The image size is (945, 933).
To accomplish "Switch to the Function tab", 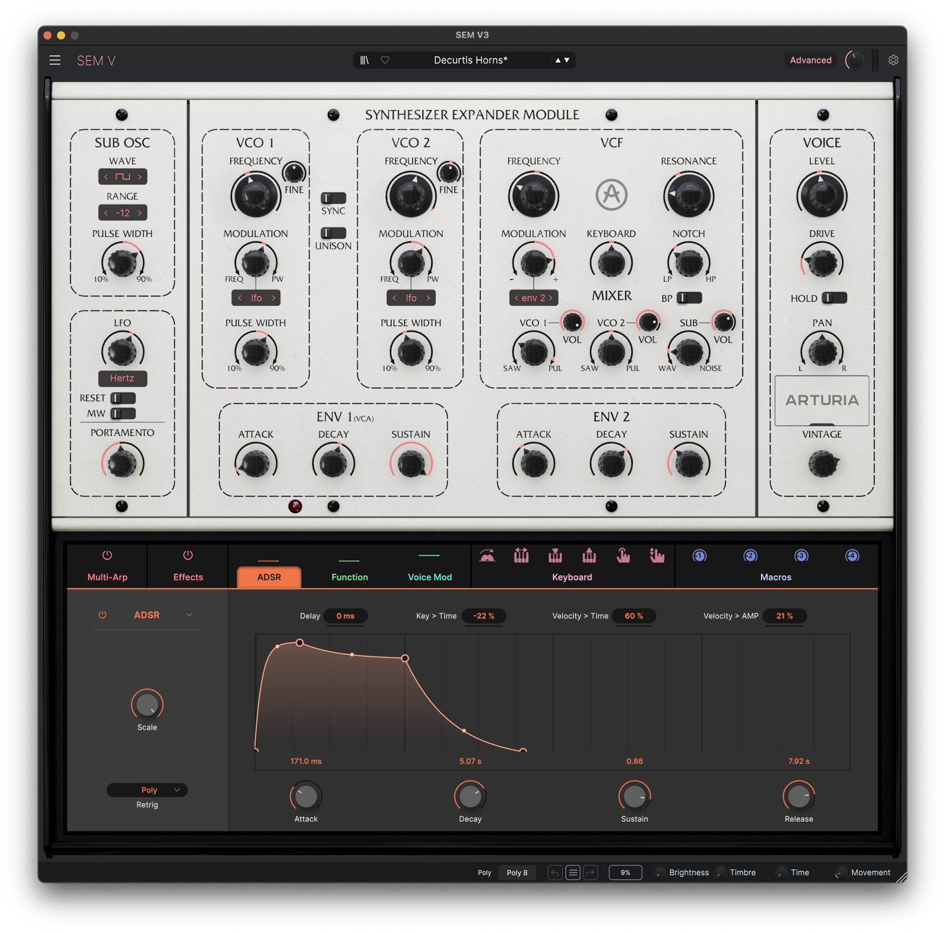I will point(350,577).
